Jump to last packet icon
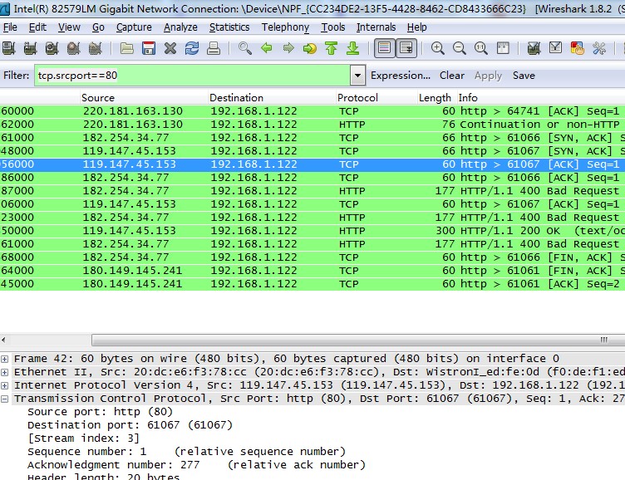 352,49
